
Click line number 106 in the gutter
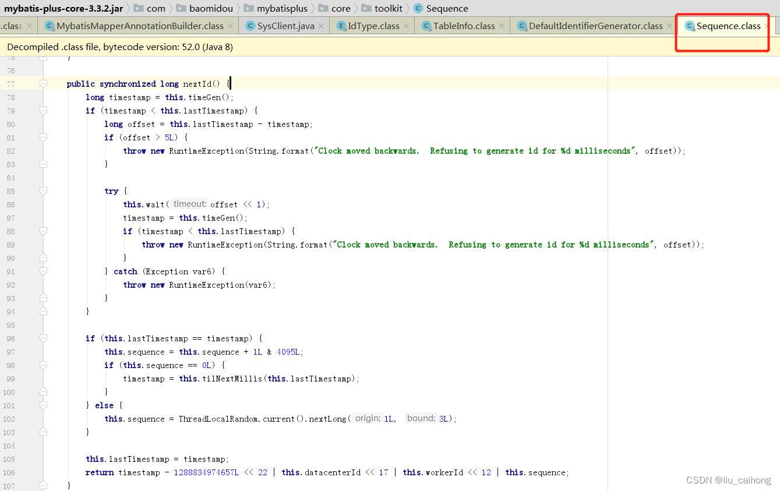pos(9,472)
